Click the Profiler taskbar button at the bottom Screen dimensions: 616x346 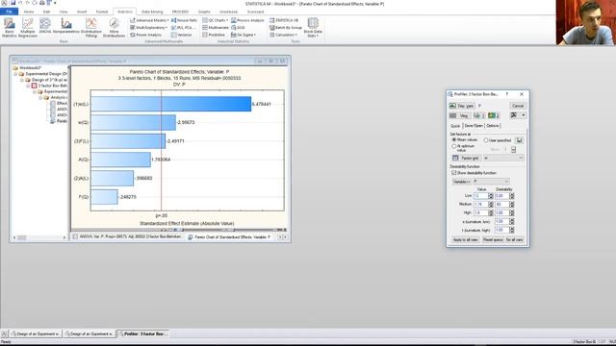point(143,334)
